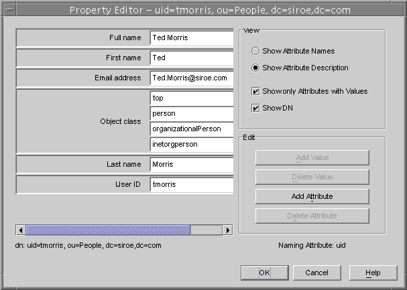Click the Delete Attribute button
The width and height of the screenshot is (407, 290).
[x=312, y=216]
